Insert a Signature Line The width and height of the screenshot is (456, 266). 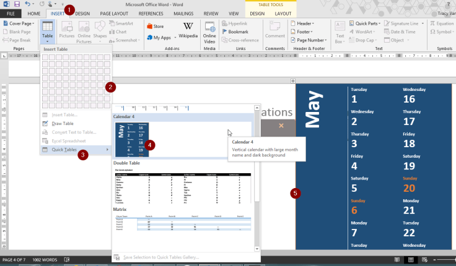pos(401,24)
